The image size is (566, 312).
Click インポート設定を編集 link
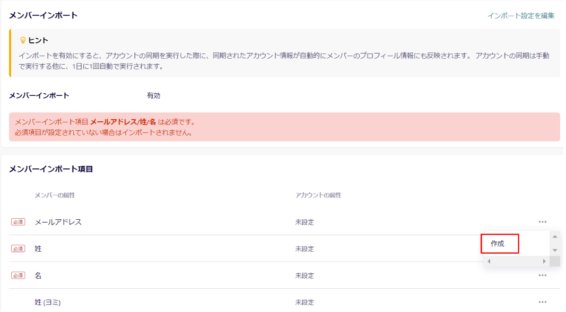[x=520, y=16]
